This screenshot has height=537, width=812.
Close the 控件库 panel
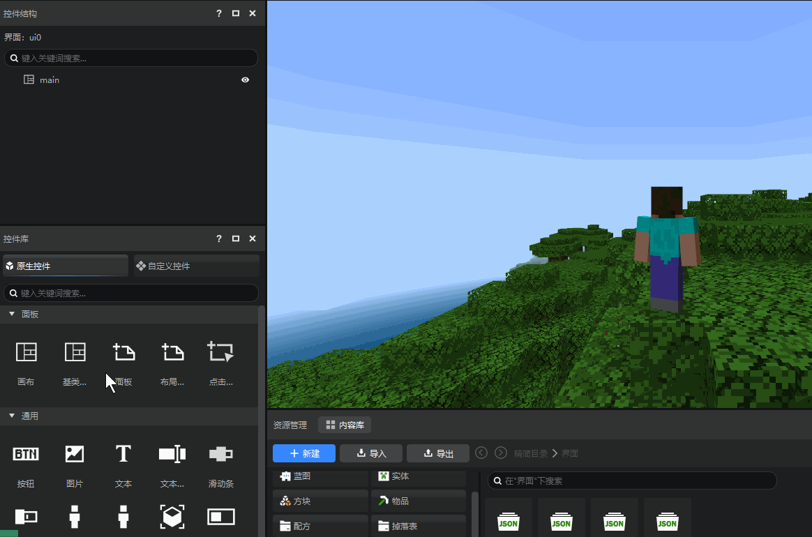(253, 239)
